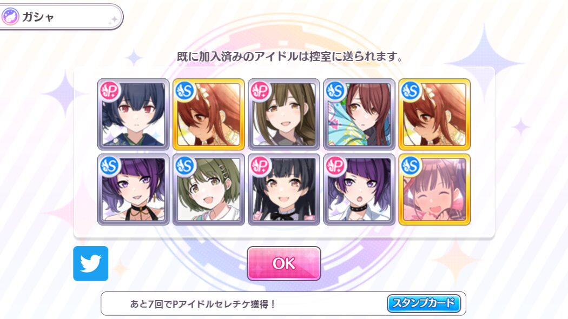This screenshot has height=319, width=568.
Task: Choose the purple-haired idol with surprised face
Action: click(359, 189)
